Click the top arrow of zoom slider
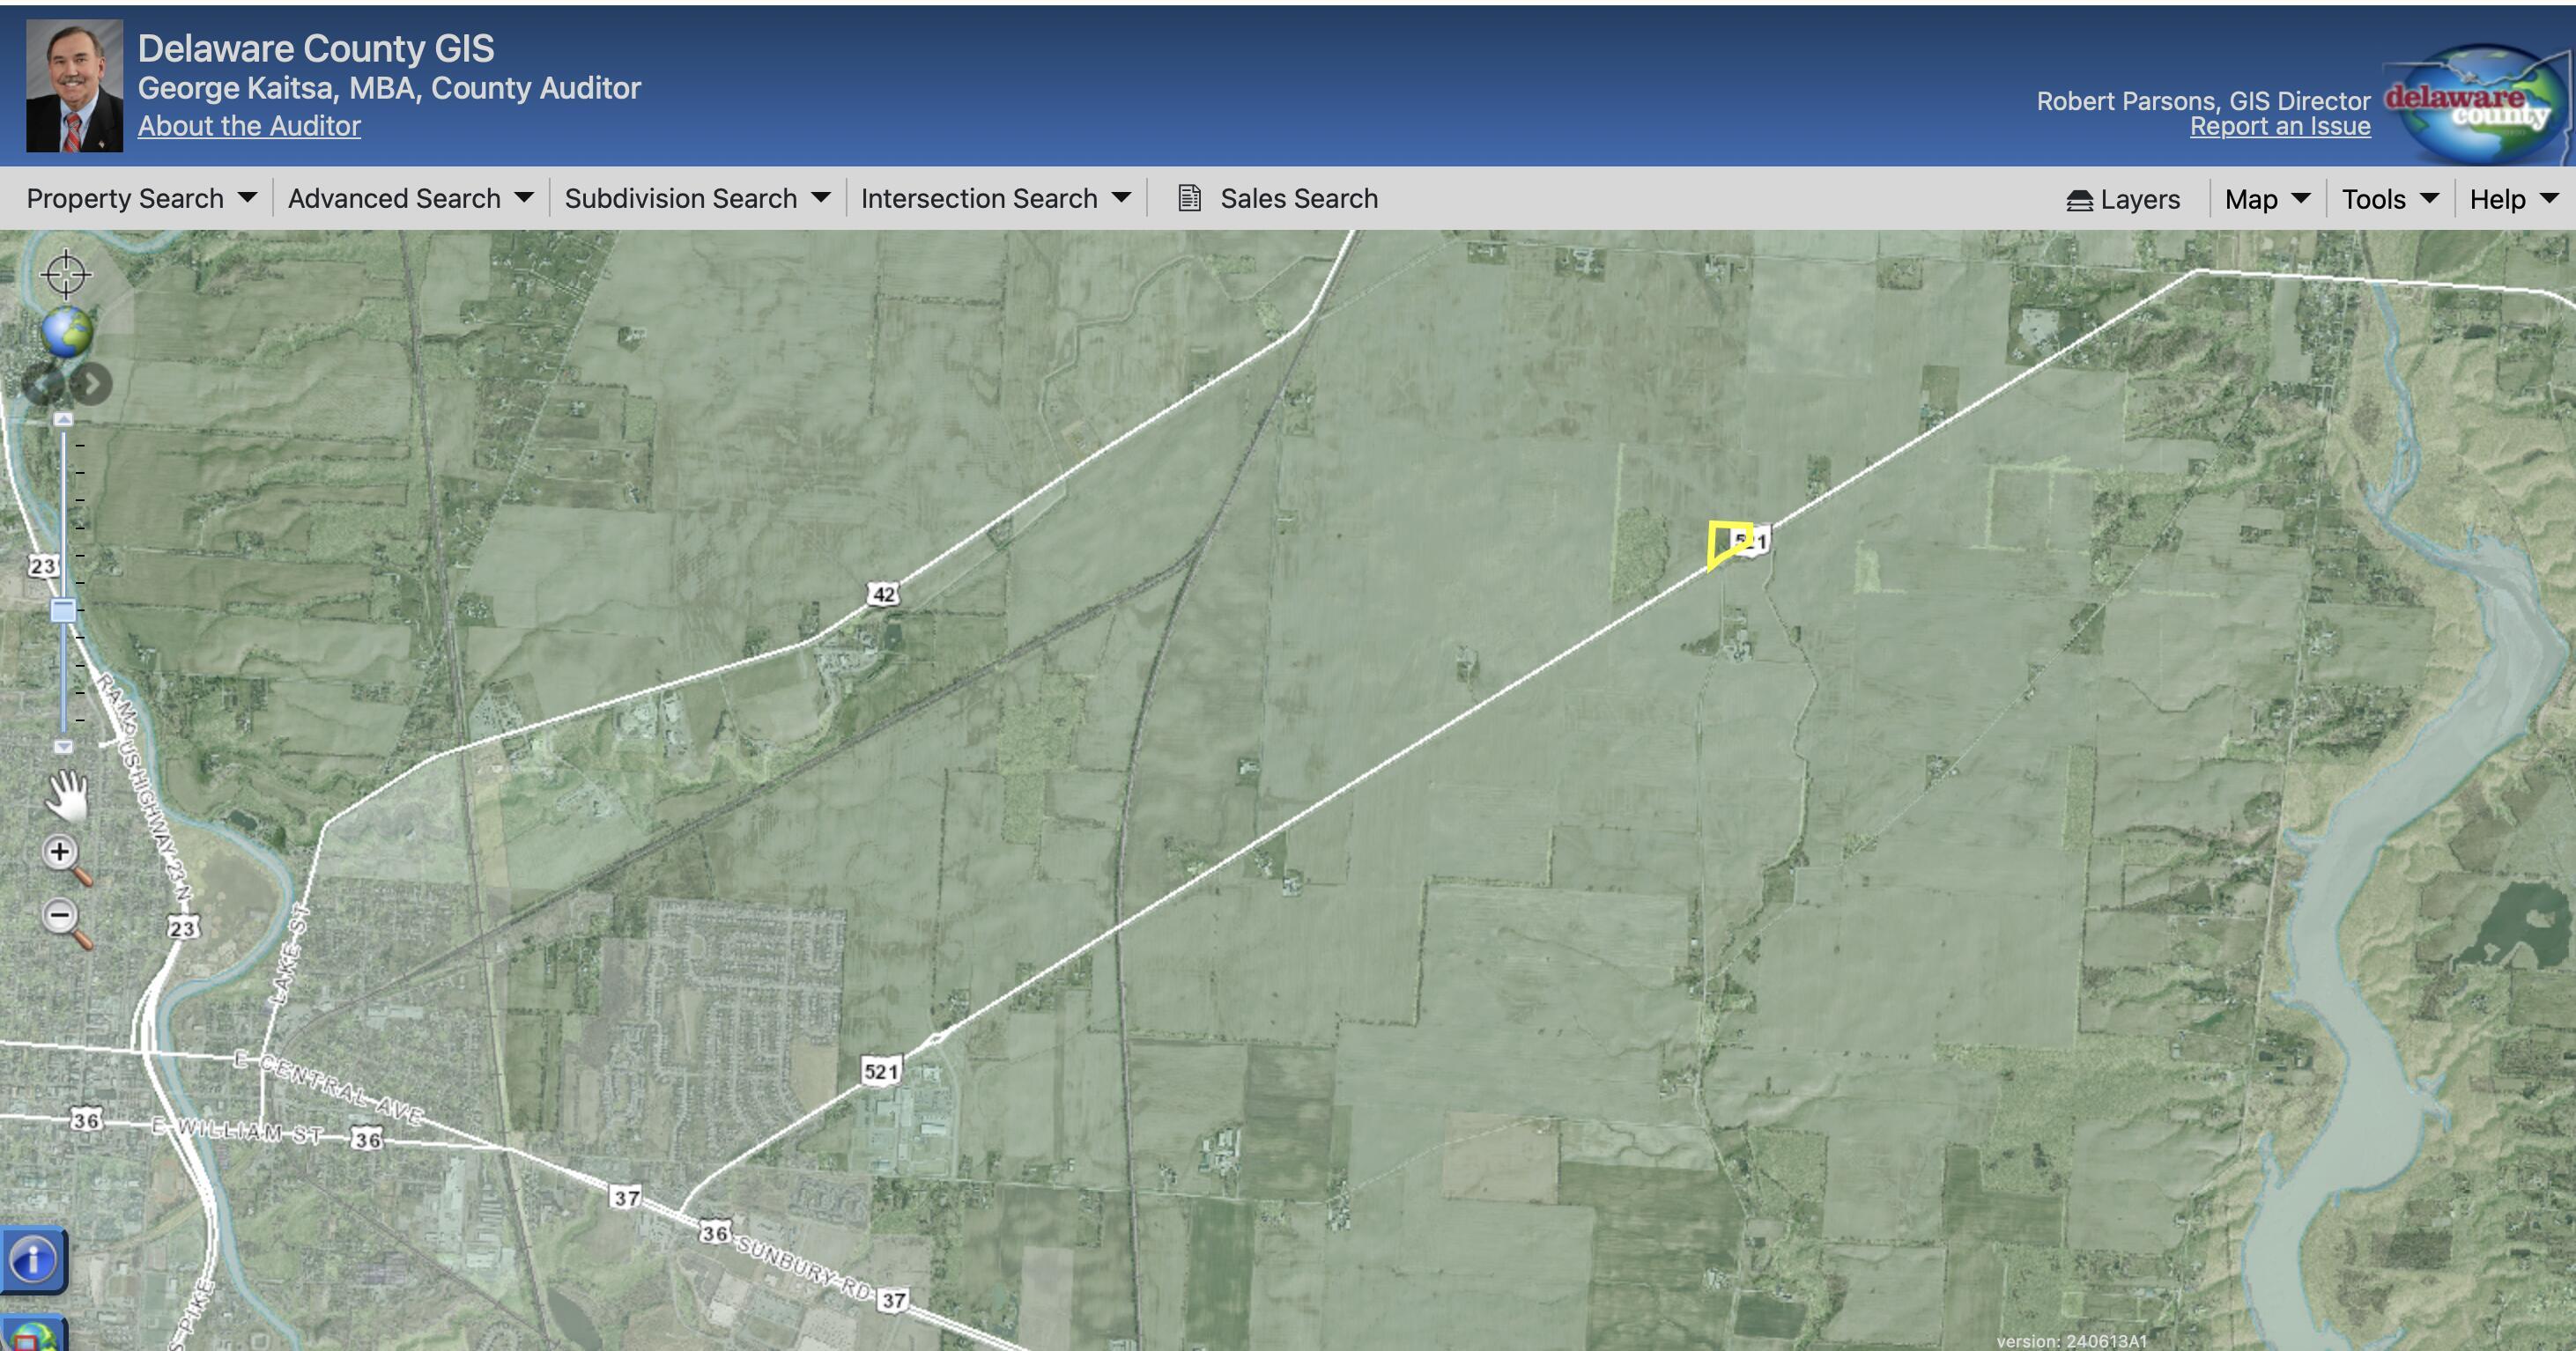This screenshot has height=1351, width=2576. (63, 419)
